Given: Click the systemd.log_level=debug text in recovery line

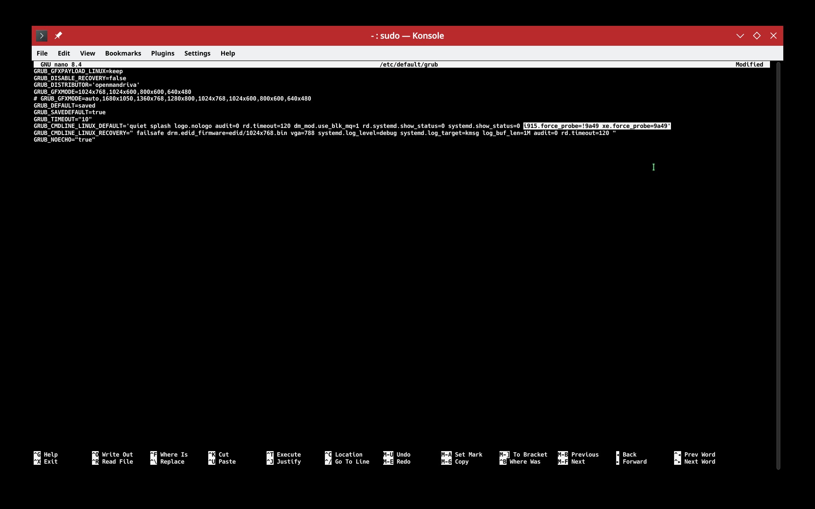Looking at the screenshot, I should [x=357, y=133].
